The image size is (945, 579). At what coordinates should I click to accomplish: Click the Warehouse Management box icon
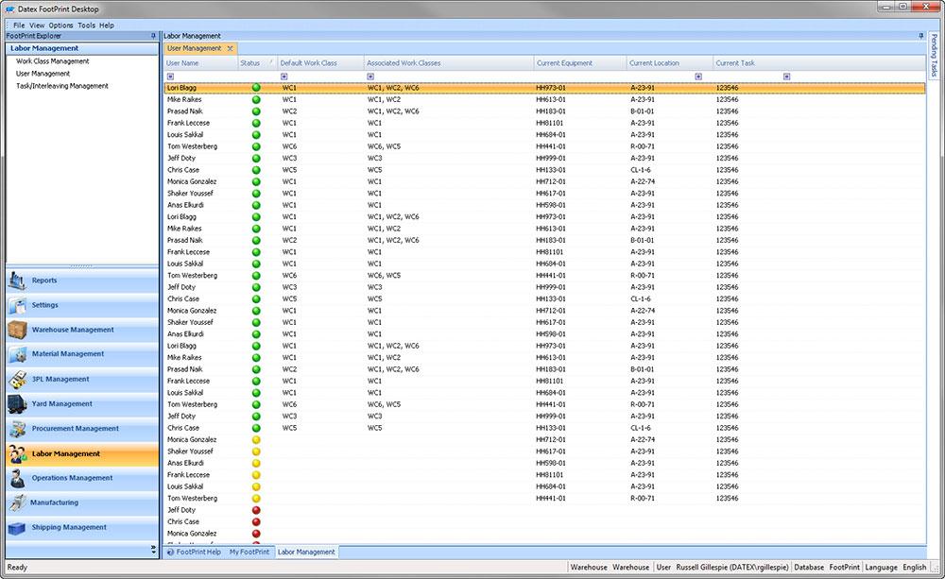point(18,330)
